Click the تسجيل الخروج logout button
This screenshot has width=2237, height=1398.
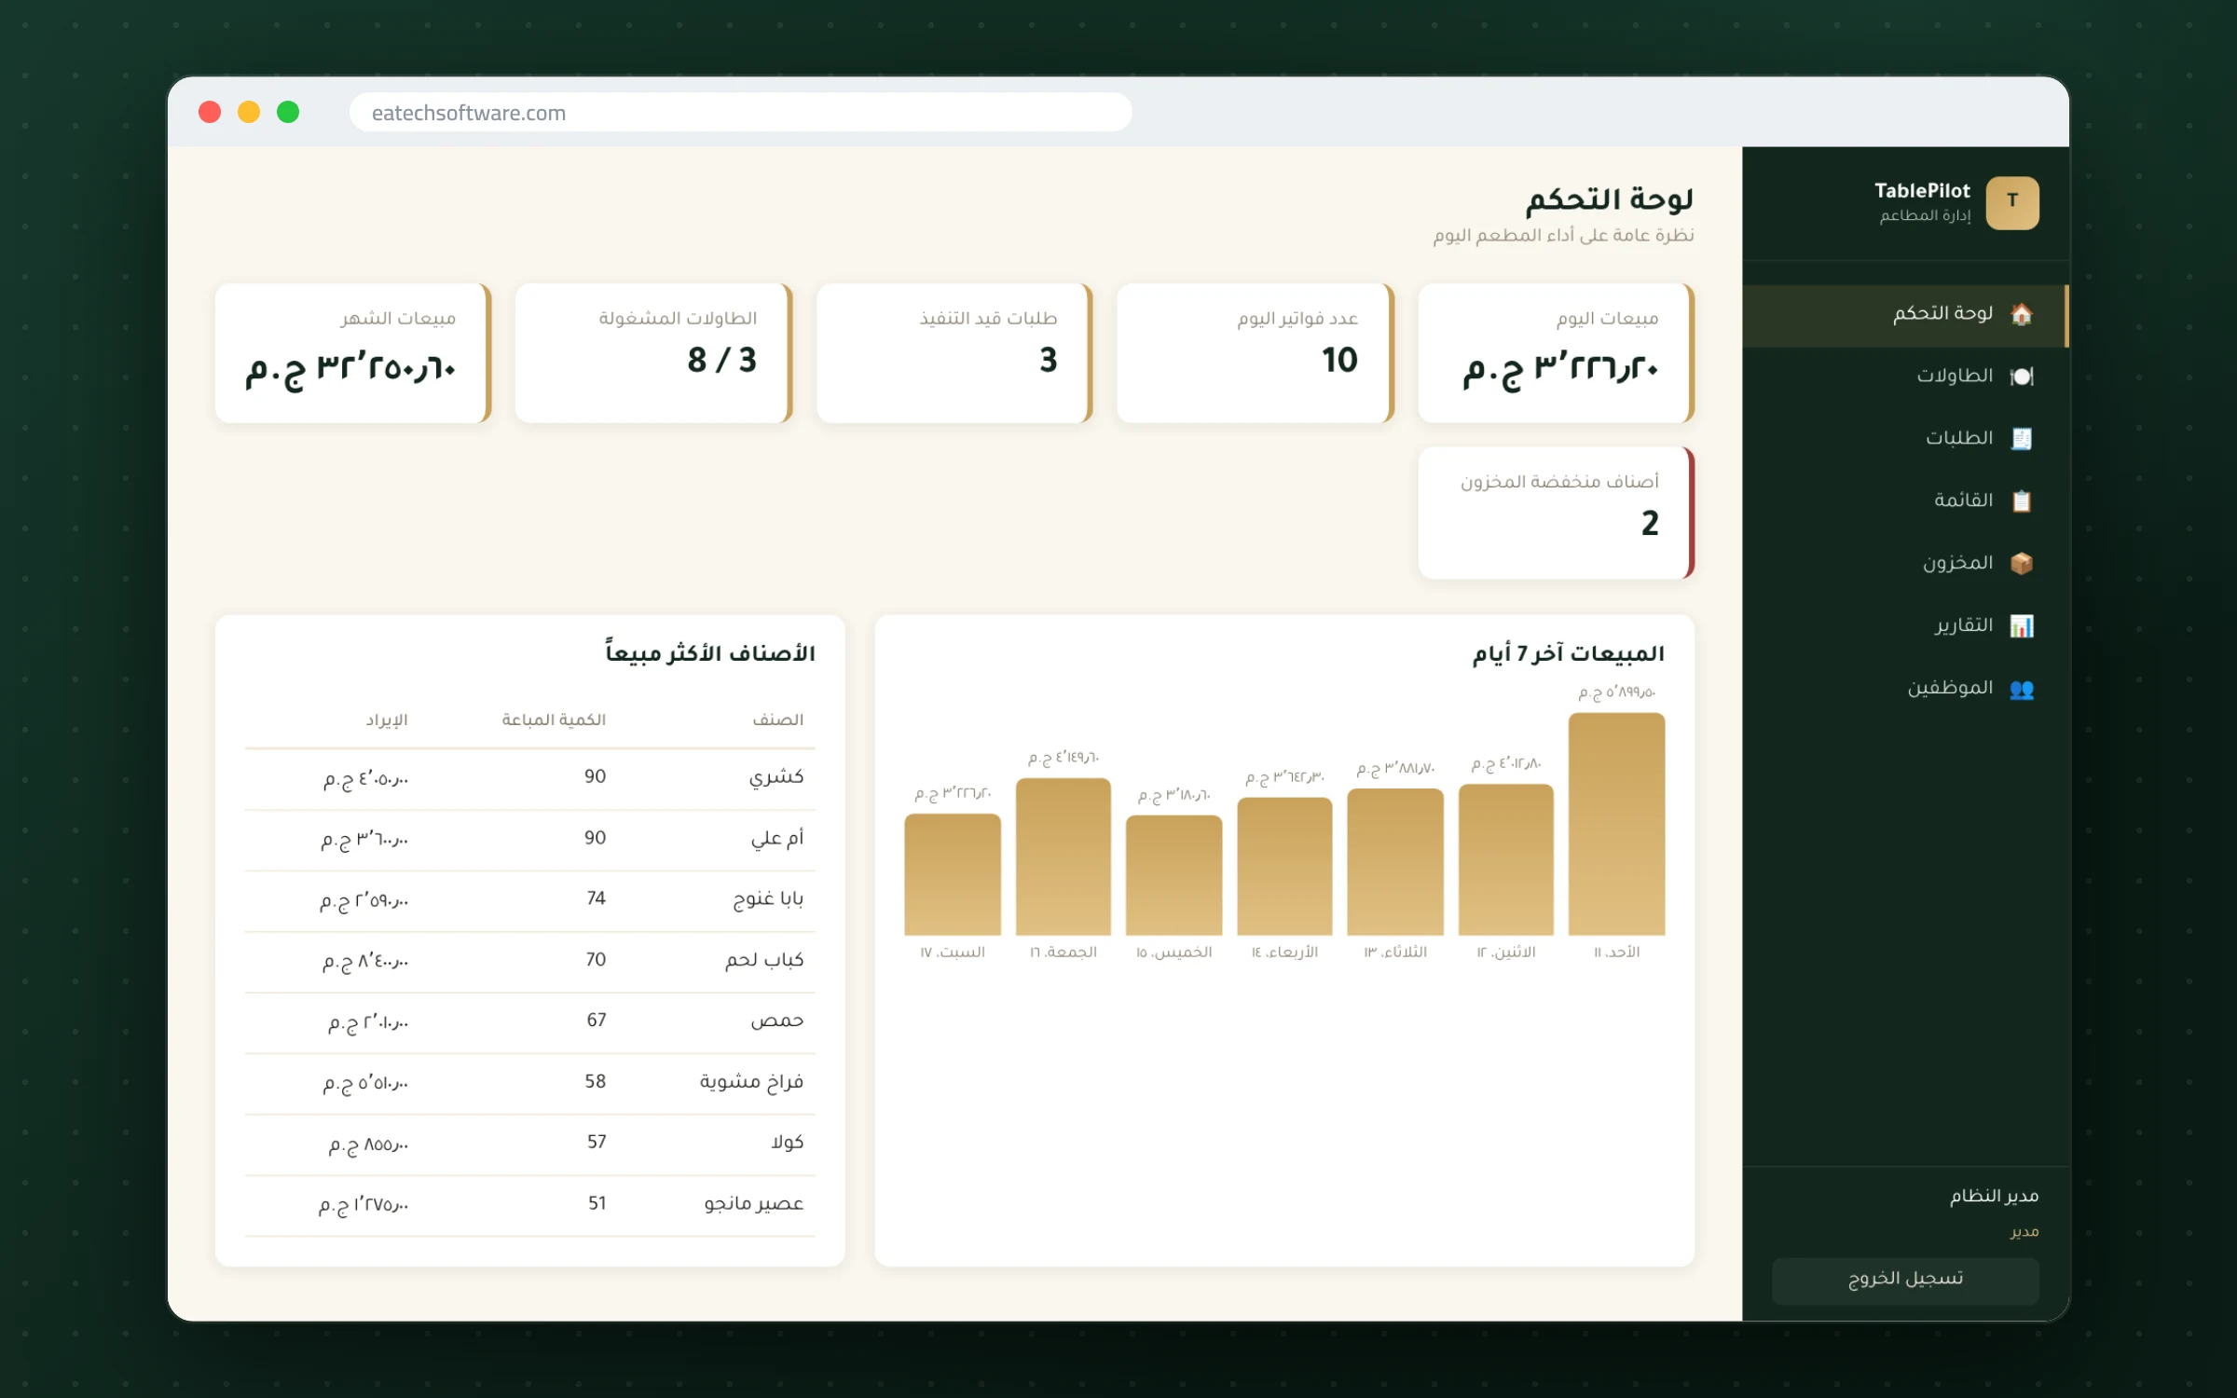coord(1905,1280)
